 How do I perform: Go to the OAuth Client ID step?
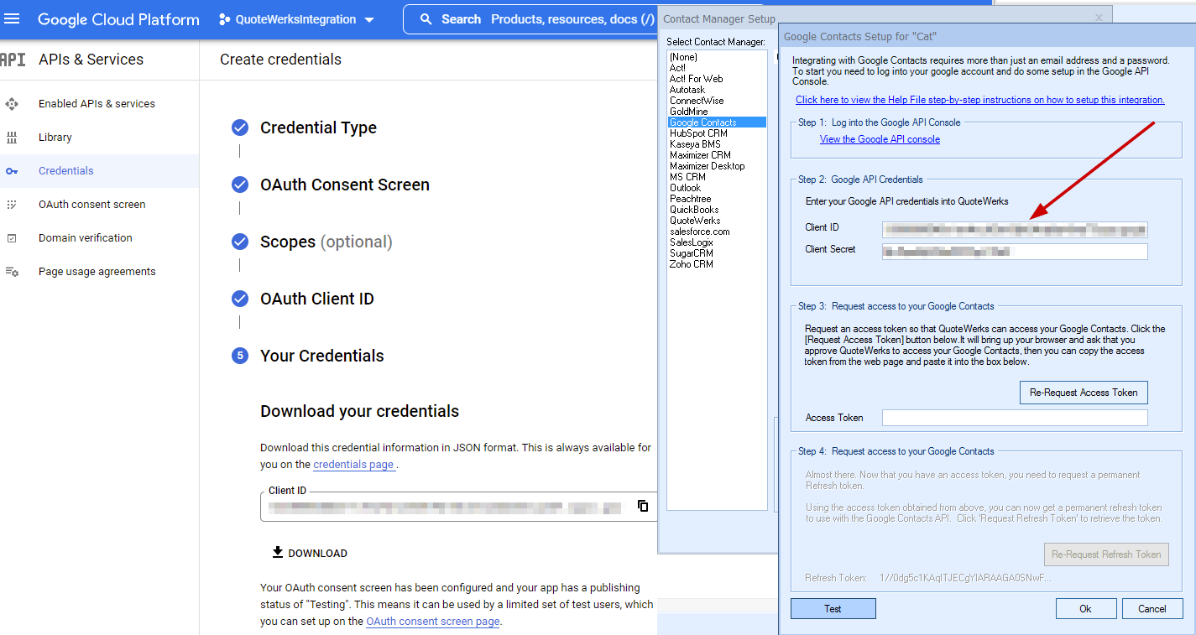[316, 299]
